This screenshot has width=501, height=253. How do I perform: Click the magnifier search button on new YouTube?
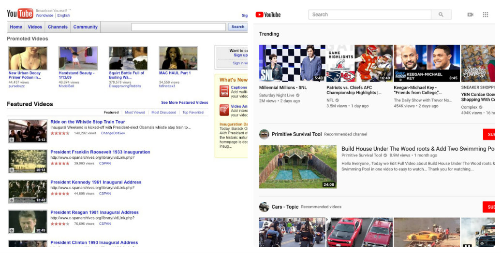(441, 14)
